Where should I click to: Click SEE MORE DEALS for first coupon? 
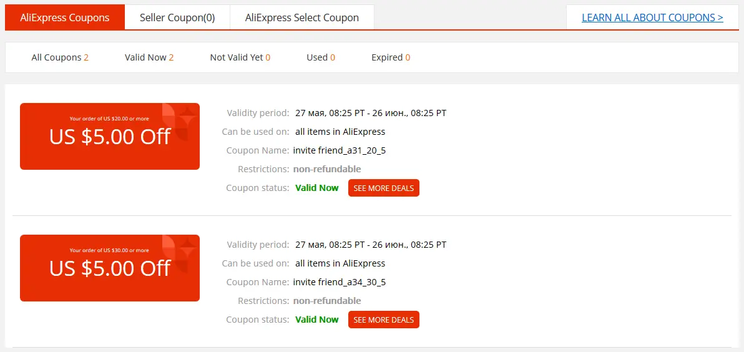pyautogui.click(x=384, y=188)
